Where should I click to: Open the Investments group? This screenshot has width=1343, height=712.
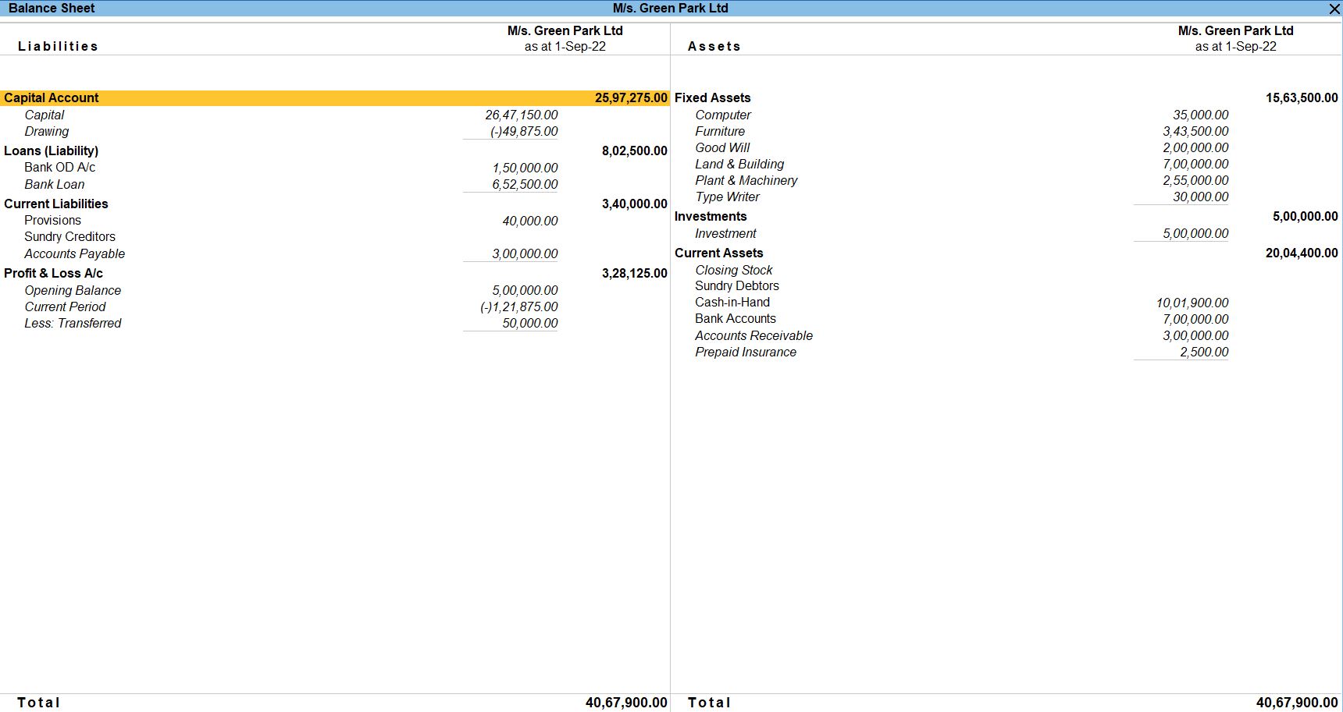click(710, 217)
